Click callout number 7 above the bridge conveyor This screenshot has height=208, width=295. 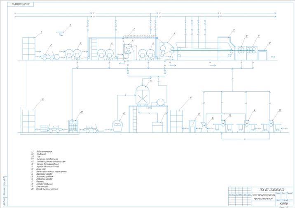134,29
